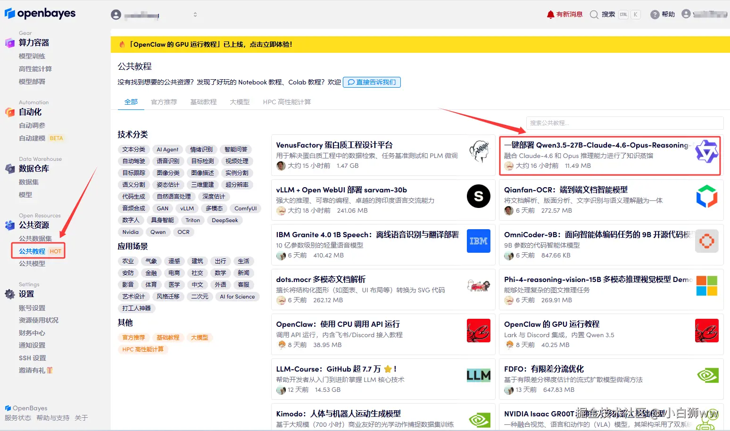This screenshot has width=730, height=431.
Task: Click the OmniCoder-9B orange logo icon
Action: pyautogui.click(x=706, y=241)
